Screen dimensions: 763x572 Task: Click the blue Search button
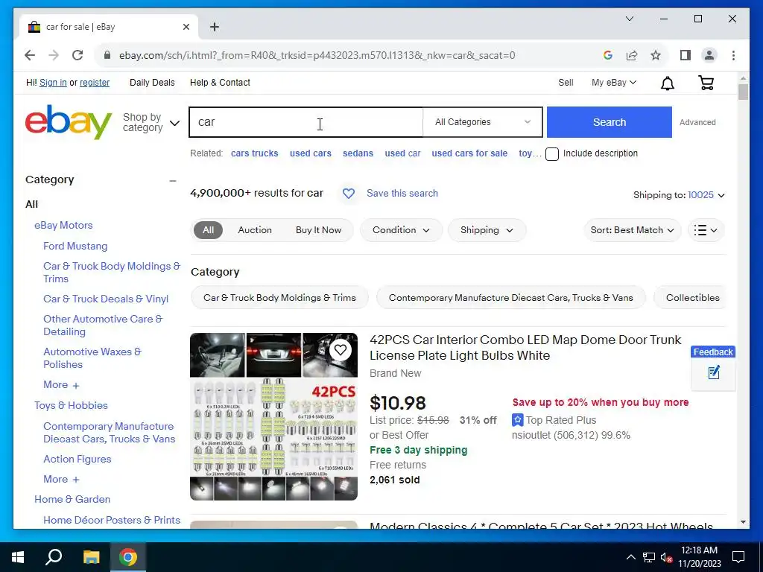610,122
